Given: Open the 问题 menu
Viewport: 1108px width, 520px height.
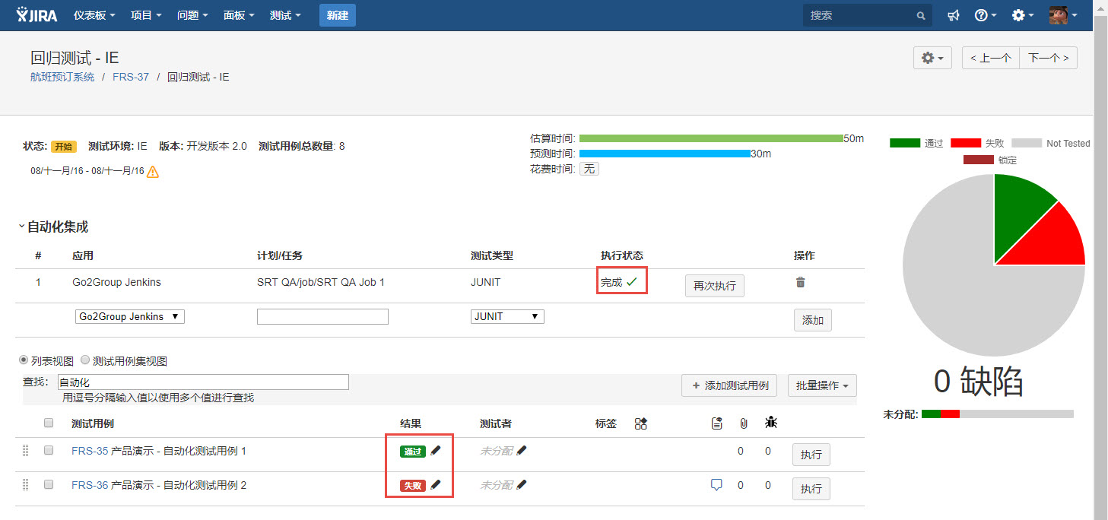Looking at the screenshot, I should (x=192, y=15).
